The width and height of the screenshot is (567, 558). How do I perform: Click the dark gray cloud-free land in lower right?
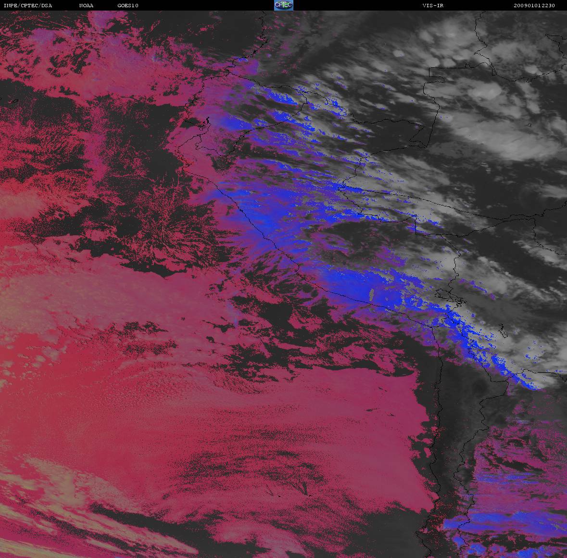[x=462, y=409]
